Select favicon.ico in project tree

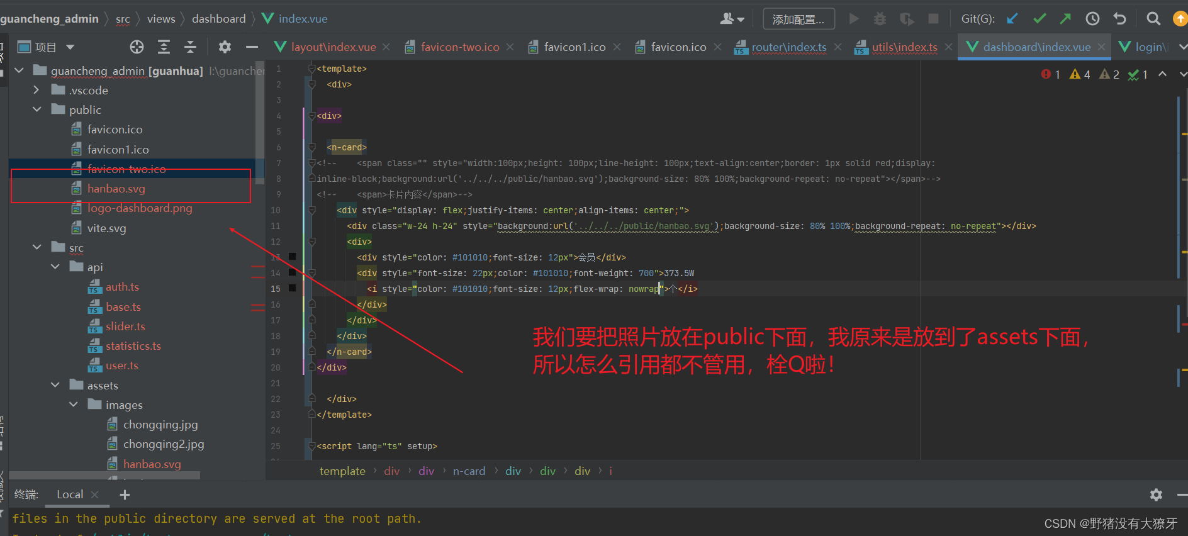115,130
